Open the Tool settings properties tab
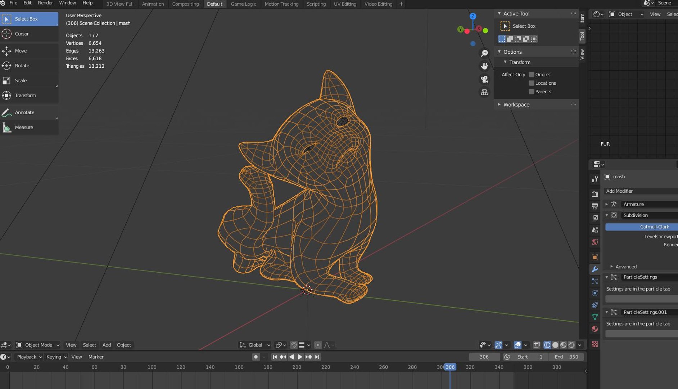The image size is (678, 389). click(595, 179)
